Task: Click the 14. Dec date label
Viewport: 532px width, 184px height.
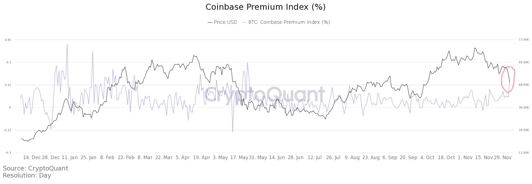Action: tap(32, 157)
